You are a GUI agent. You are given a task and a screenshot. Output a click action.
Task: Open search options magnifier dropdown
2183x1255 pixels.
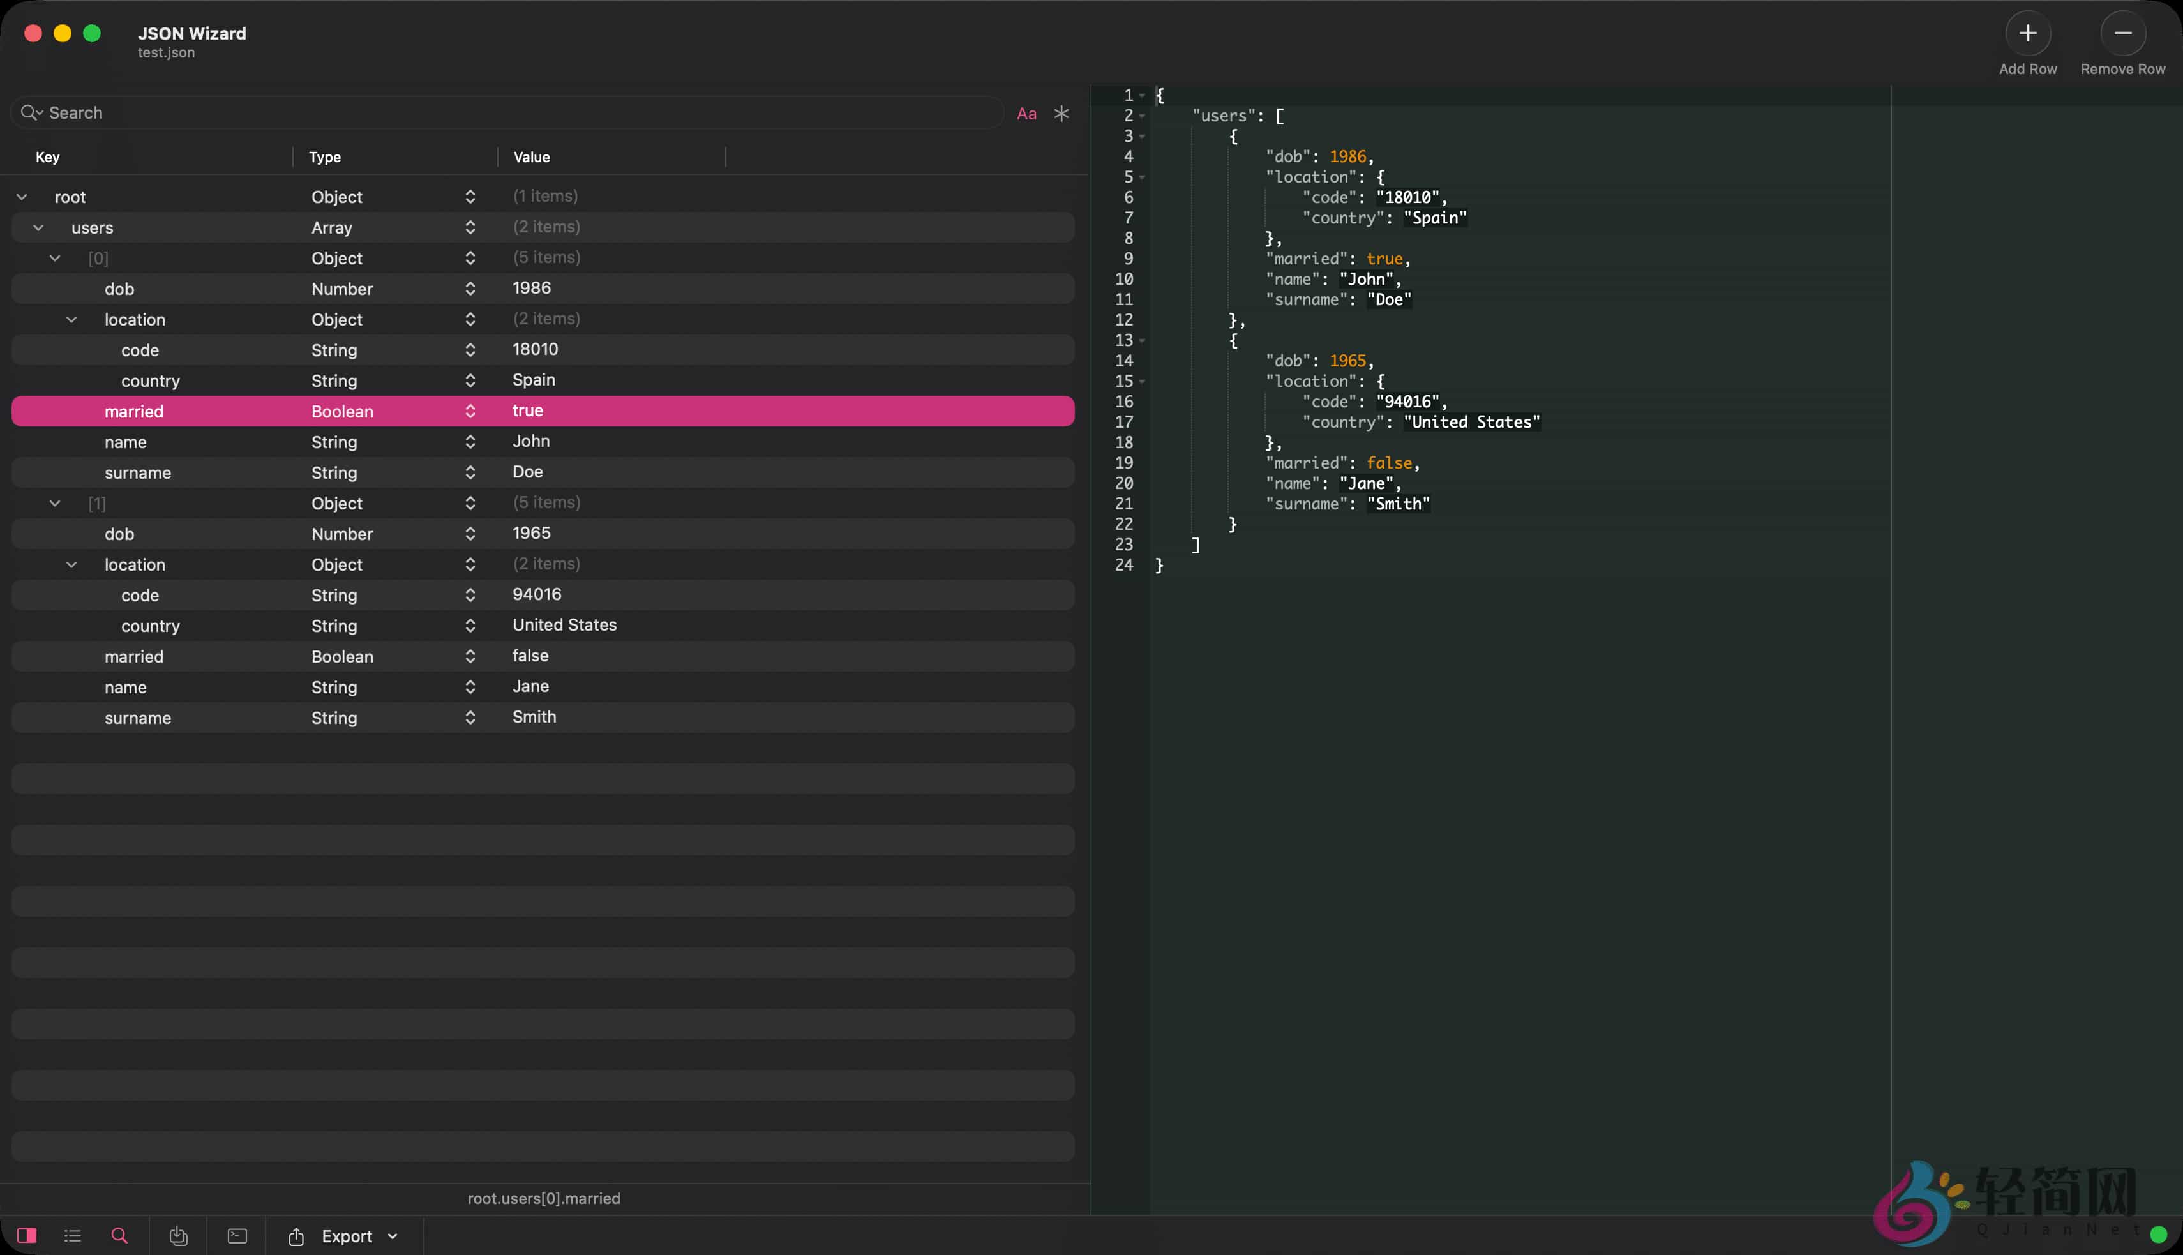tap(32, 113)
